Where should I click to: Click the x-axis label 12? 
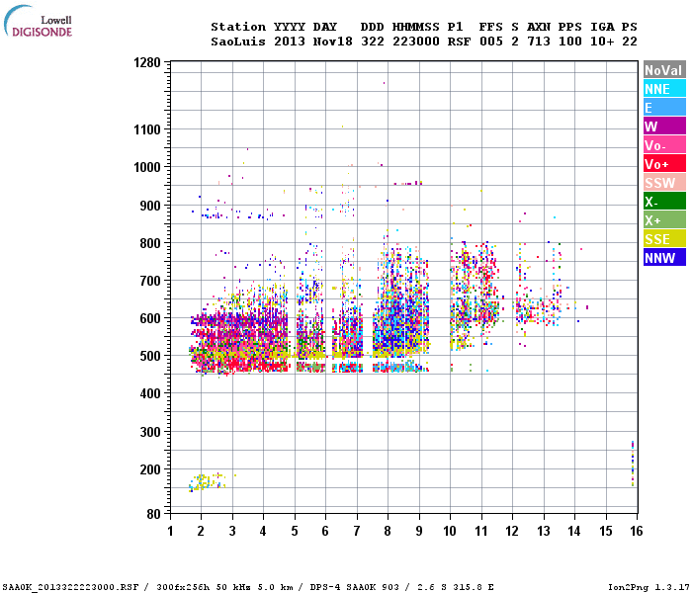(512, 531)
